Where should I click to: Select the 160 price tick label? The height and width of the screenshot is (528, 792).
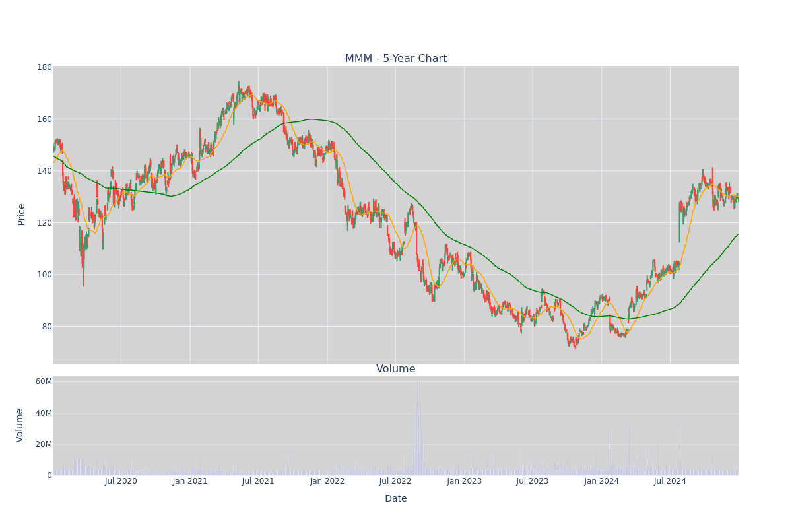click(44, 119)
